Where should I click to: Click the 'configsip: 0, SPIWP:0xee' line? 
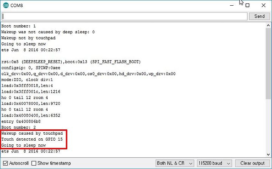coord(31,68)
